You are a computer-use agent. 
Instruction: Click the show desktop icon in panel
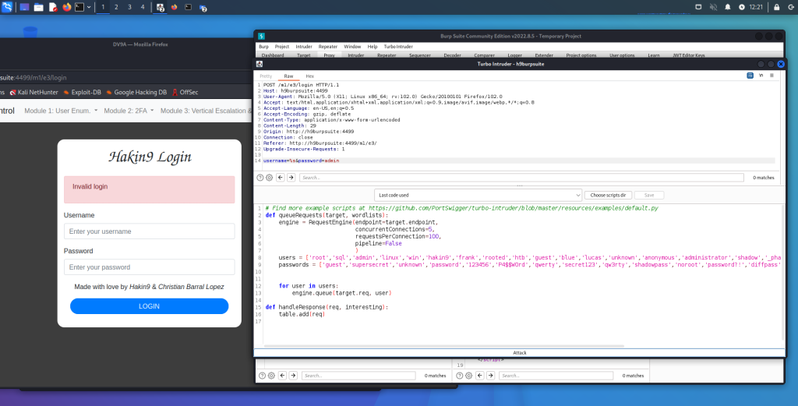click(x=24, y=7)
